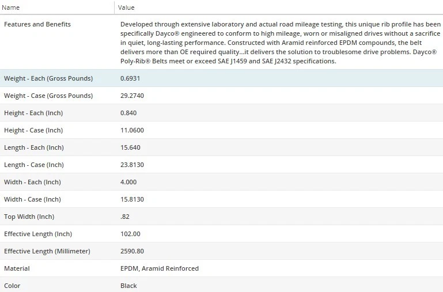The height and width of the screenshot is (292, 443).
Task: Select the Weight - Case (Gross Pounds) label
Action: pos(48,96)
